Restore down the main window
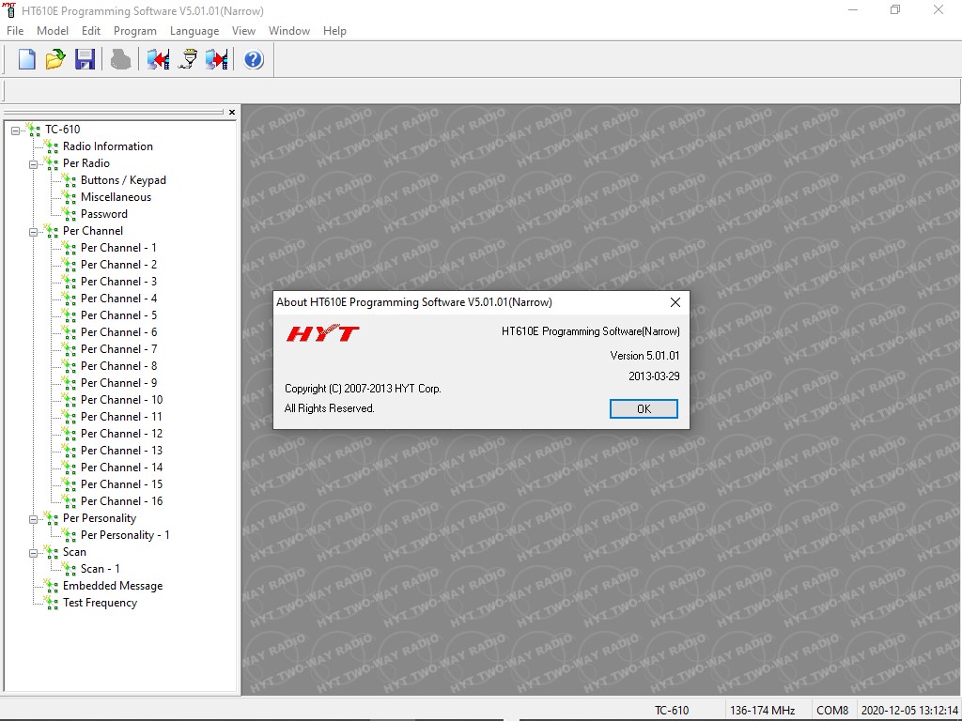962x721 pixels. click(x=895, y=9)
